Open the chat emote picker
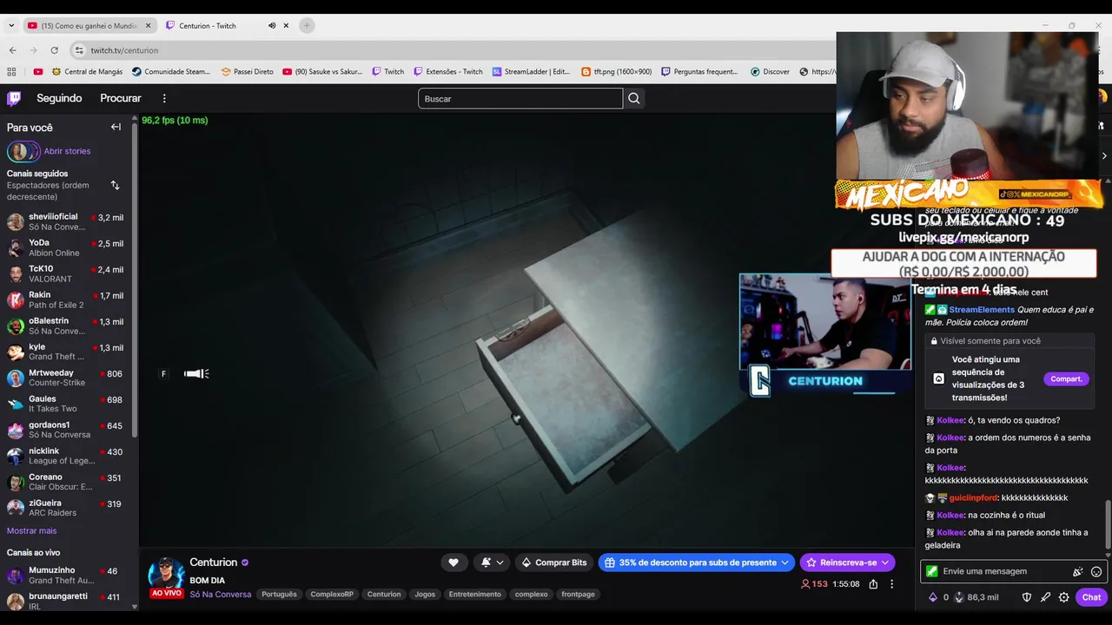1112x625 pixels. tap(1096, 571)
